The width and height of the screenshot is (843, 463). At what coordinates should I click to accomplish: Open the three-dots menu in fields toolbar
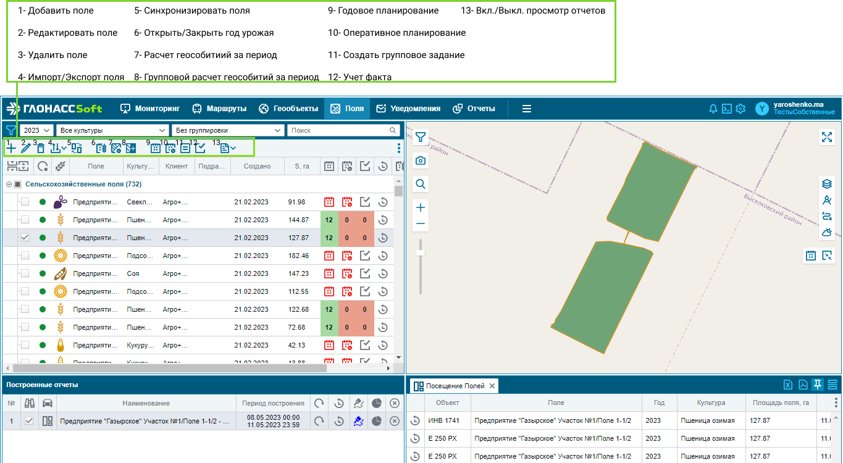coord(398,148)
